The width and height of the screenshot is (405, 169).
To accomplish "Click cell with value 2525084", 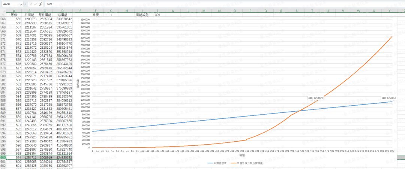I will click(45, 19).
